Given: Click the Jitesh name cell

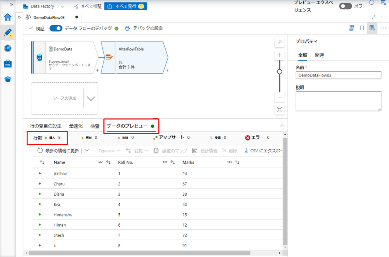Looking at the screenshot, I should [59, 235].
